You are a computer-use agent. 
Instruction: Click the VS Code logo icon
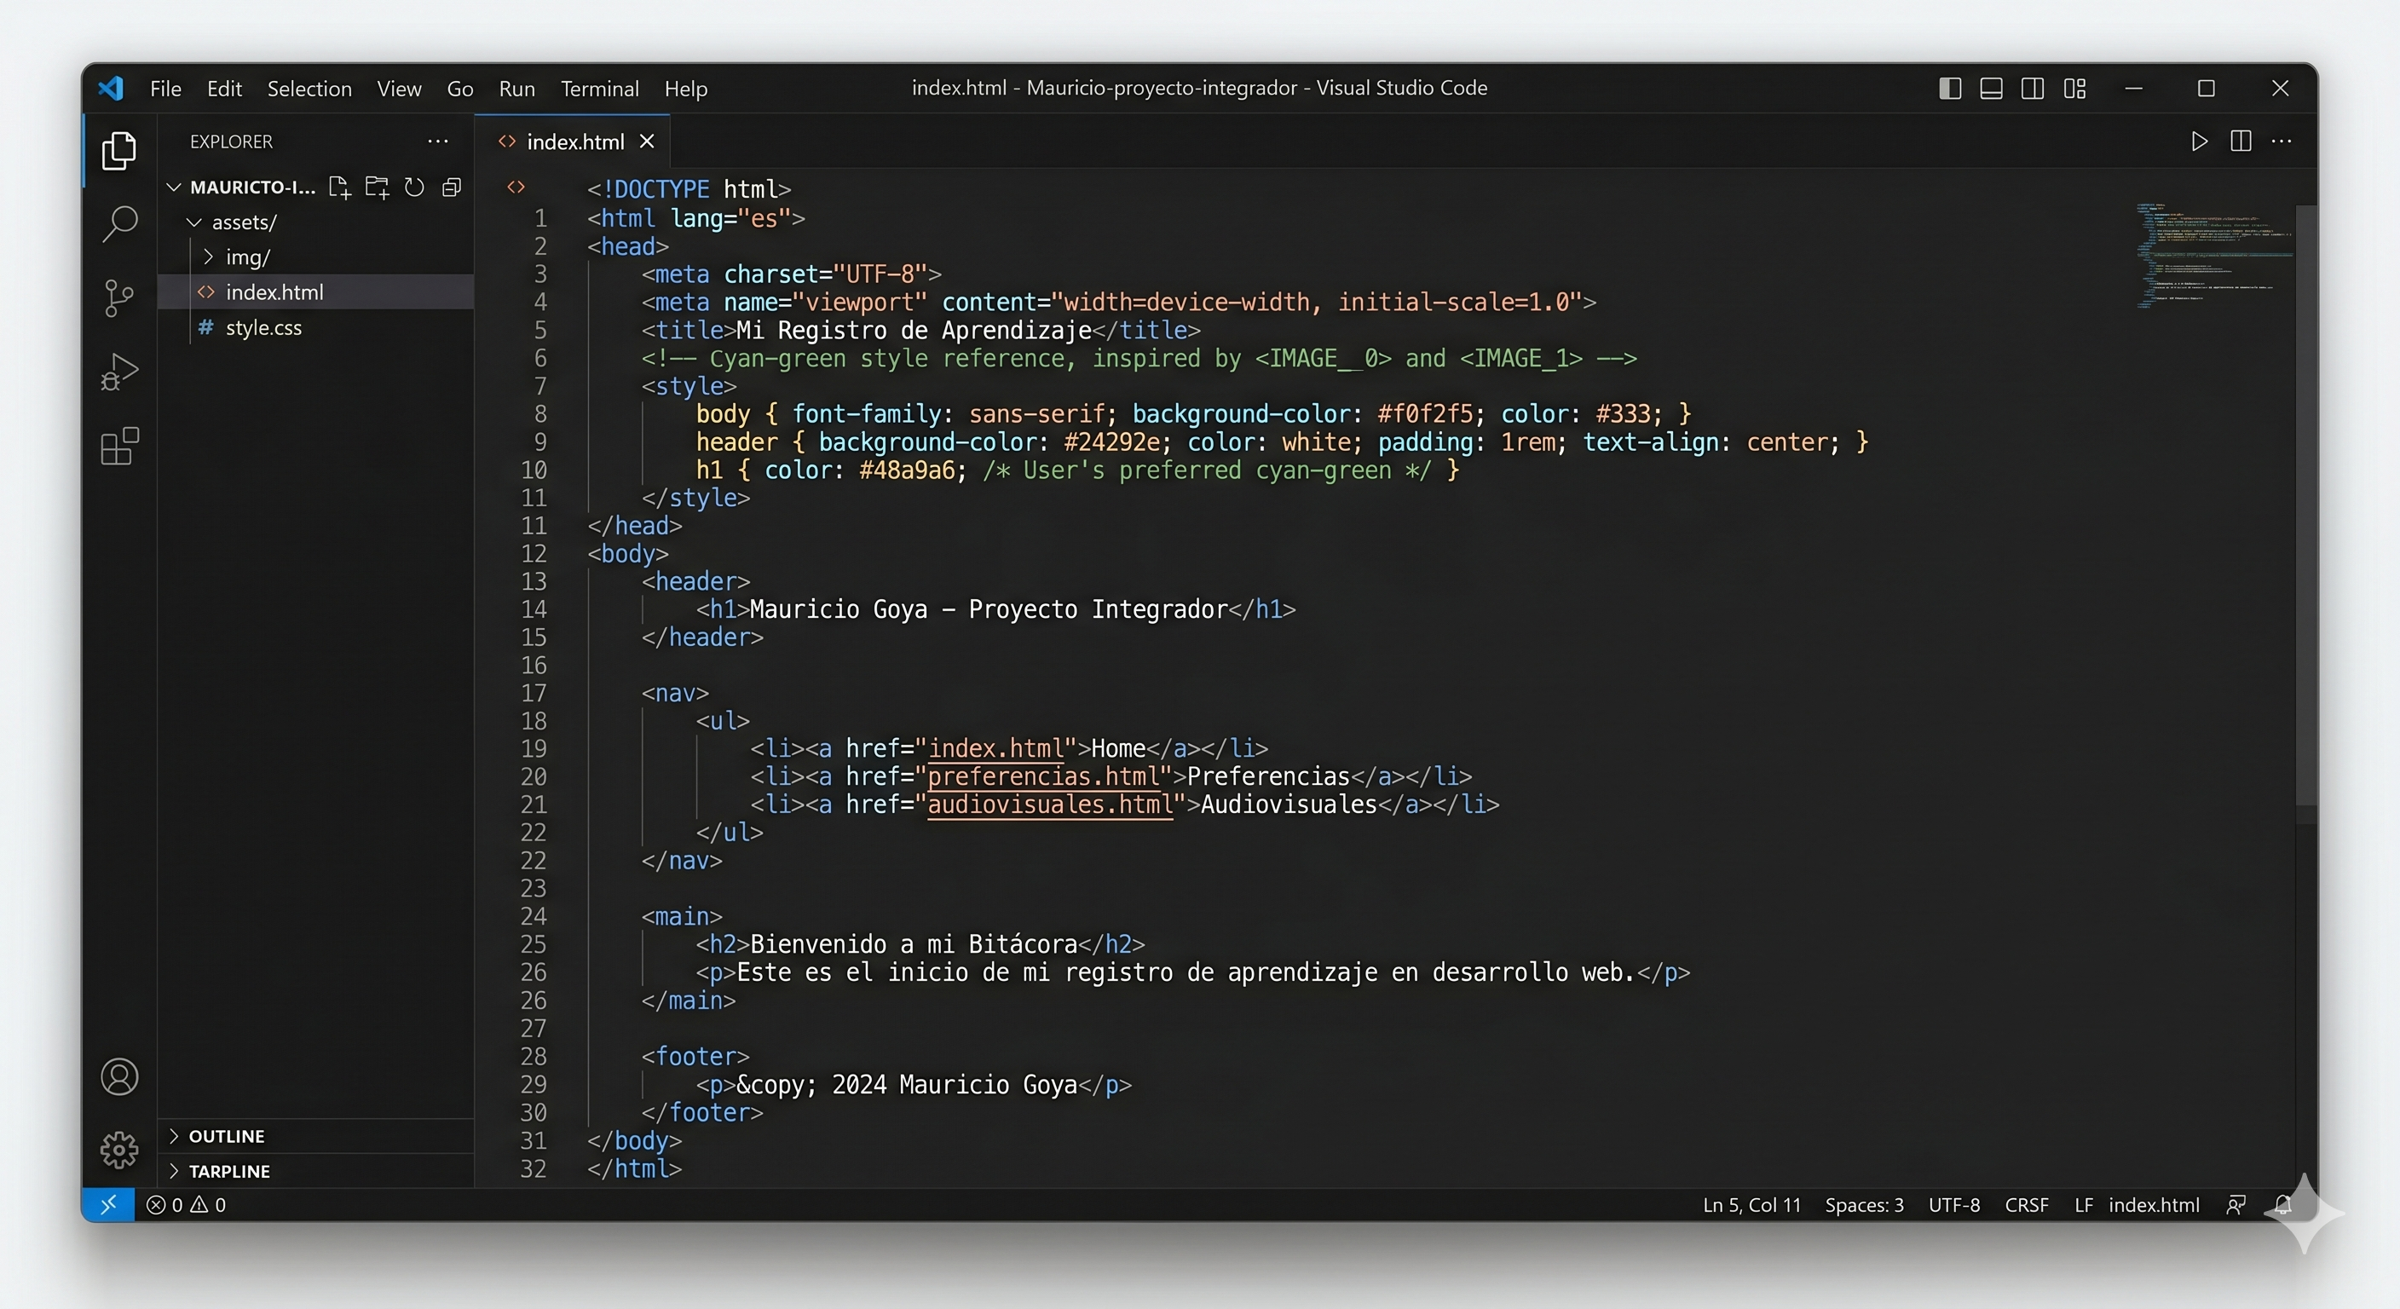111,89
